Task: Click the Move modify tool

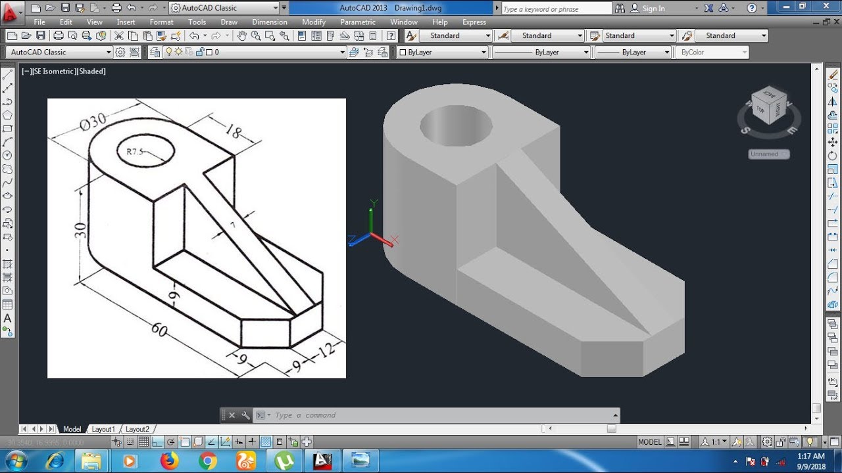Action: tap(833, 142)
